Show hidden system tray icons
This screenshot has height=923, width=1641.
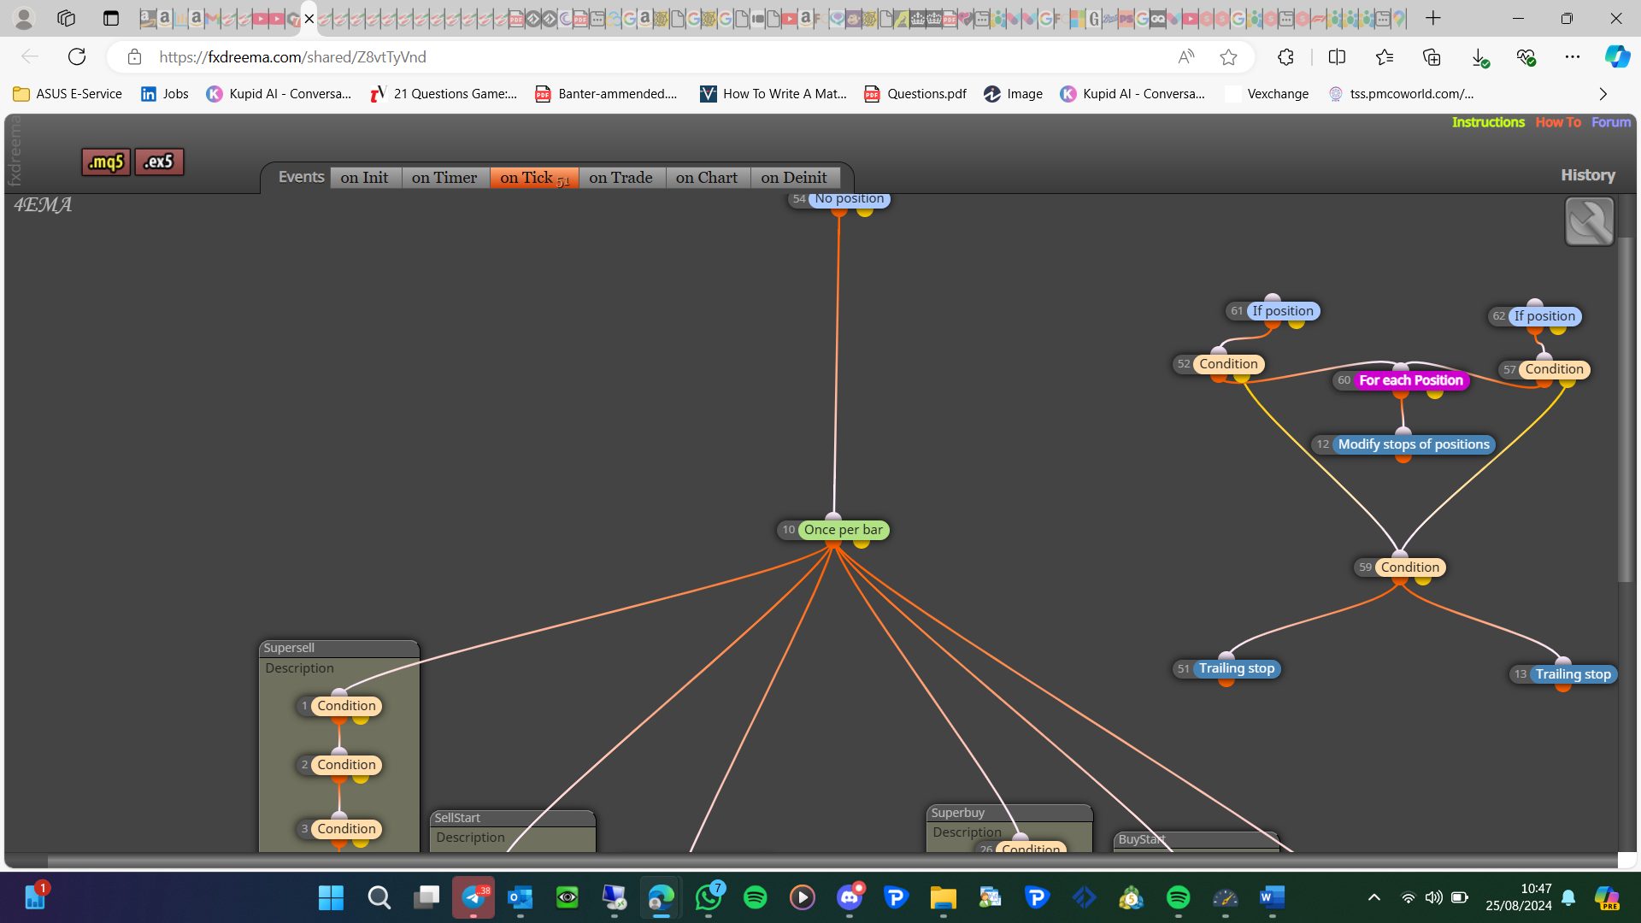click(x=1374, y=897)
